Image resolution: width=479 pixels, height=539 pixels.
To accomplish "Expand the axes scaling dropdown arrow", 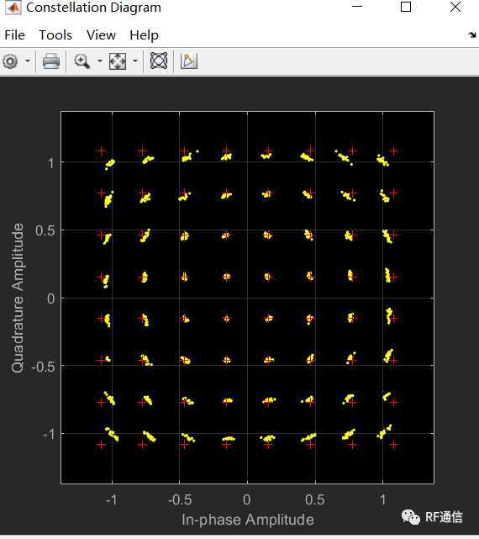I will coord(135,61).
